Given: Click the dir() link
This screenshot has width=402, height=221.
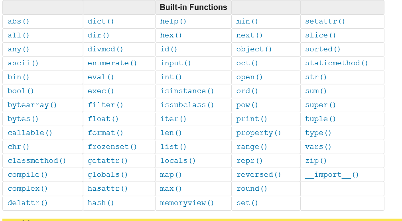Looking at the screenshot, I should point(99,35).
